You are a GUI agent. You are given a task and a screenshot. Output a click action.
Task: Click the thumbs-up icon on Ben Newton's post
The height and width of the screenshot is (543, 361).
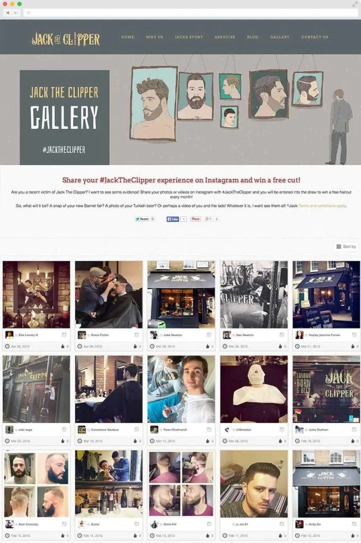click(280, 346)
